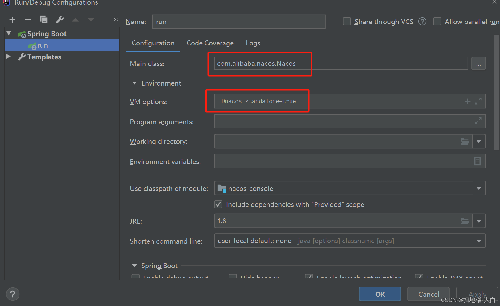Move configuration down with the down arrow
Viewport: 500px width, 306px height.
pyautogui.click(x=91, y=20)
